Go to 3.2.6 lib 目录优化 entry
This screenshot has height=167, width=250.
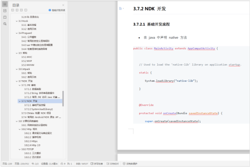[x=30, y=17]
